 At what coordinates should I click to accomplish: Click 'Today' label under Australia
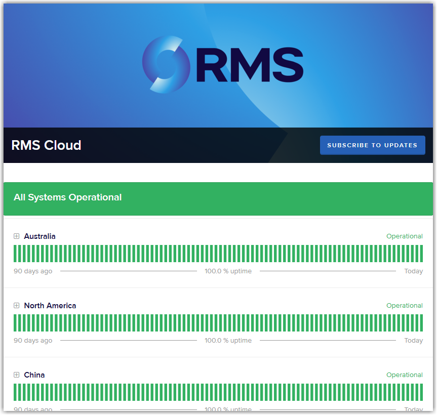click(x=414, y=271)
